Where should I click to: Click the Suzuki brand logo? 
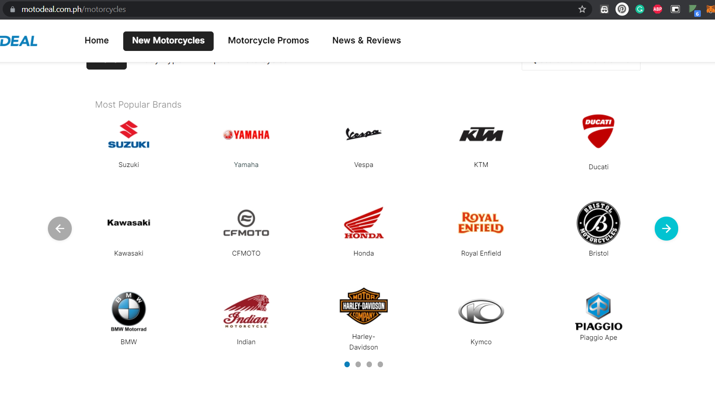pyautogui.click(x=129, y=135)
